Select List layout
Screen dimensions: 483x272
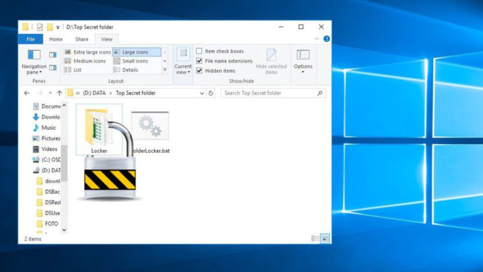coord(73,70)
